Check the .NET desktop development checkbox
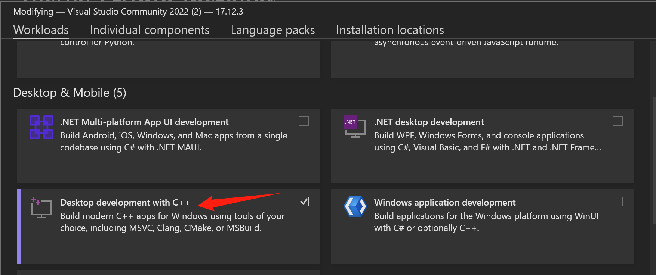This screenshot has height=275, width=656. pos(618,121)
